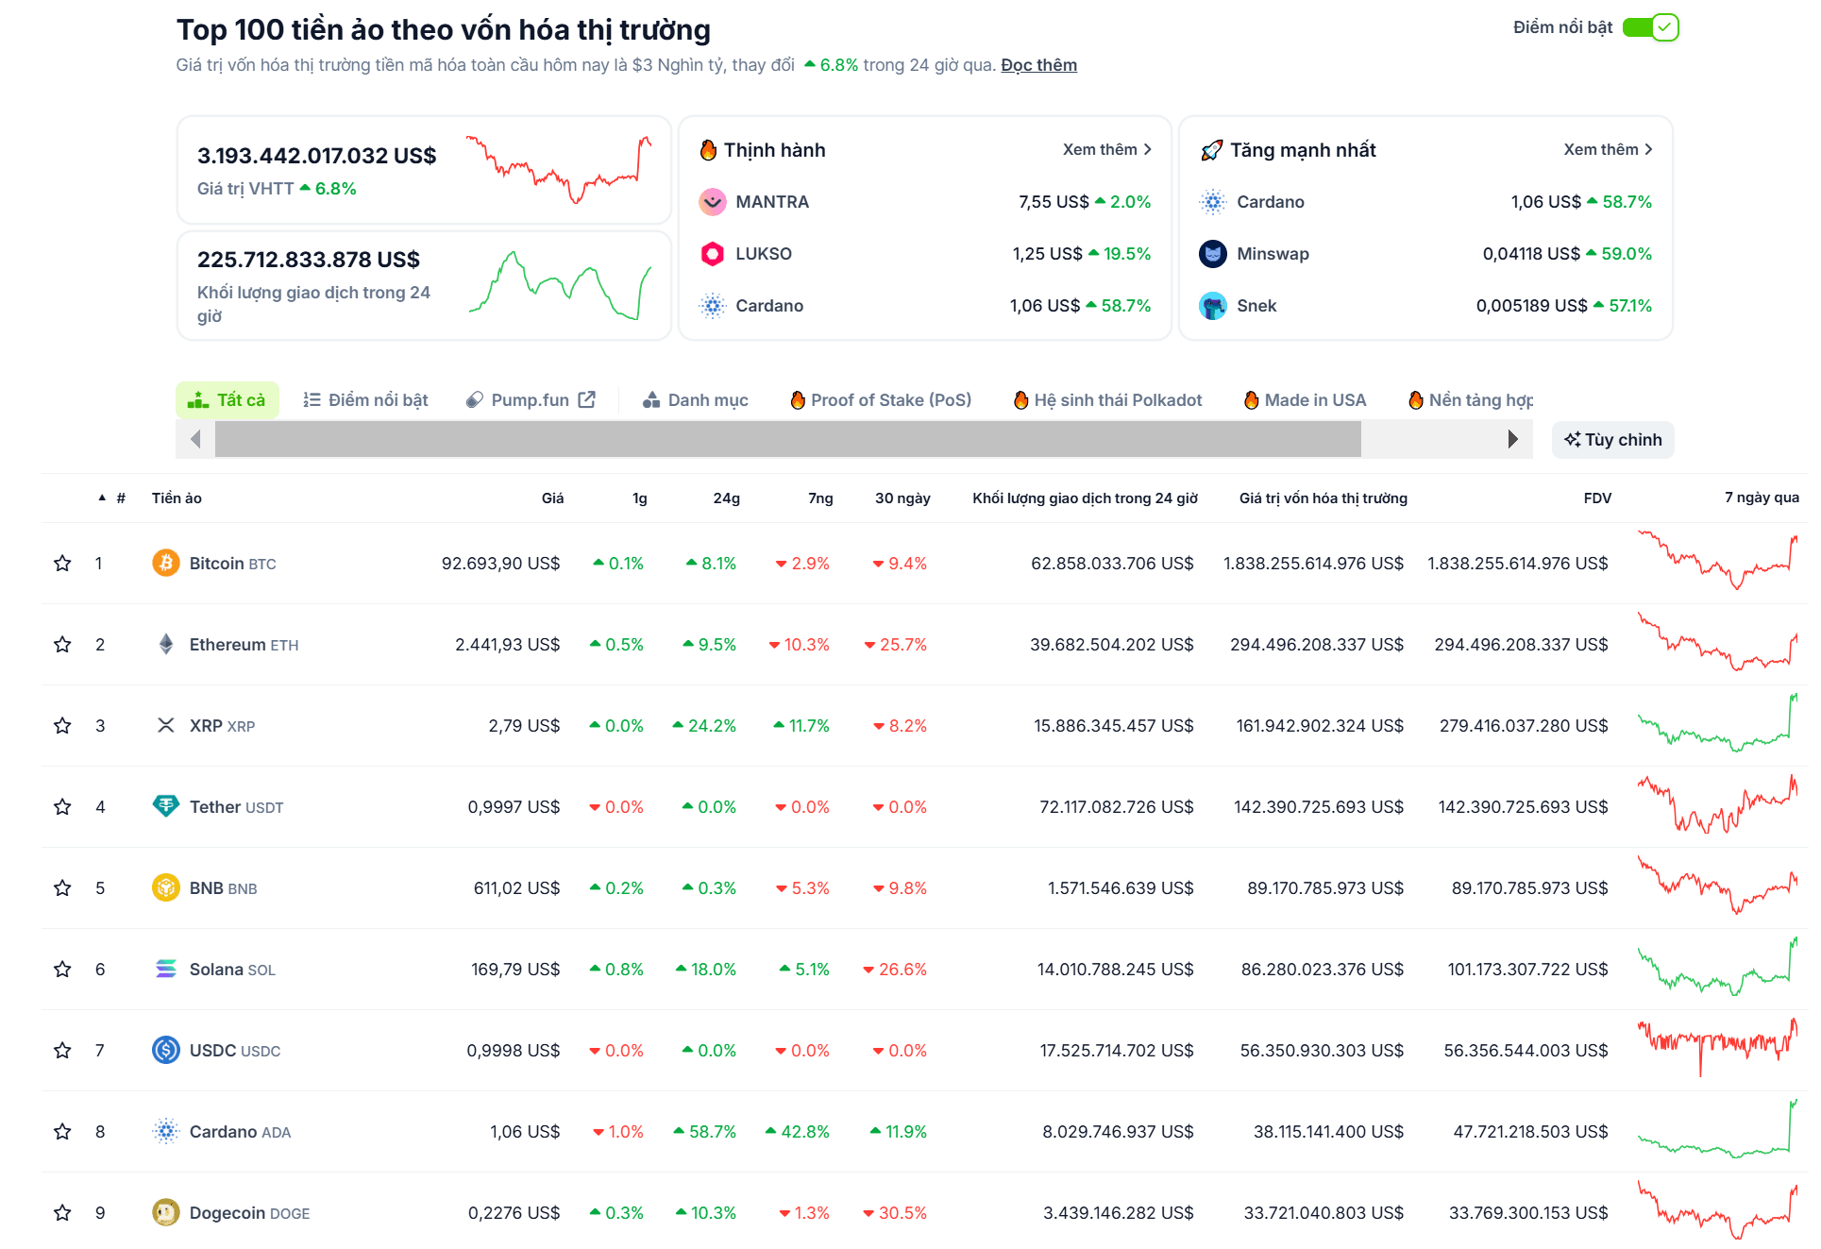
Task: Click the right arrow of tab scrollbar
Action: pos(1513,440)
